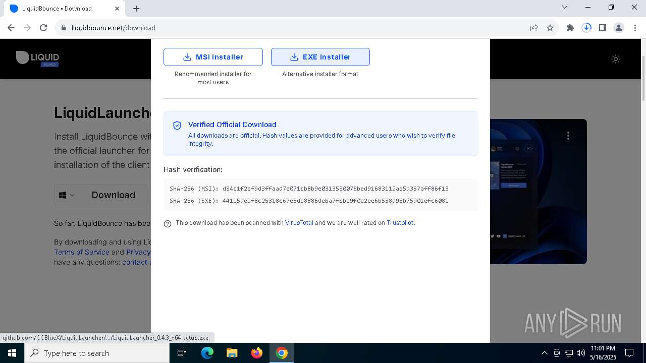Download the MSI Installer
This screenshot has height=363, width=646.
(213, 57)
